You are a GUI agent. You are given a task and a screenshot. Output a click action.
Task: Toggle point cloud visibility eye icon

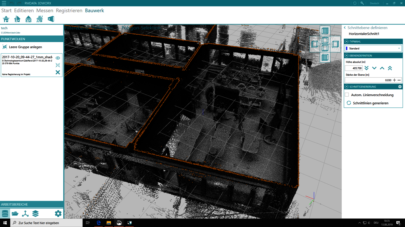(x=58, y=58)
